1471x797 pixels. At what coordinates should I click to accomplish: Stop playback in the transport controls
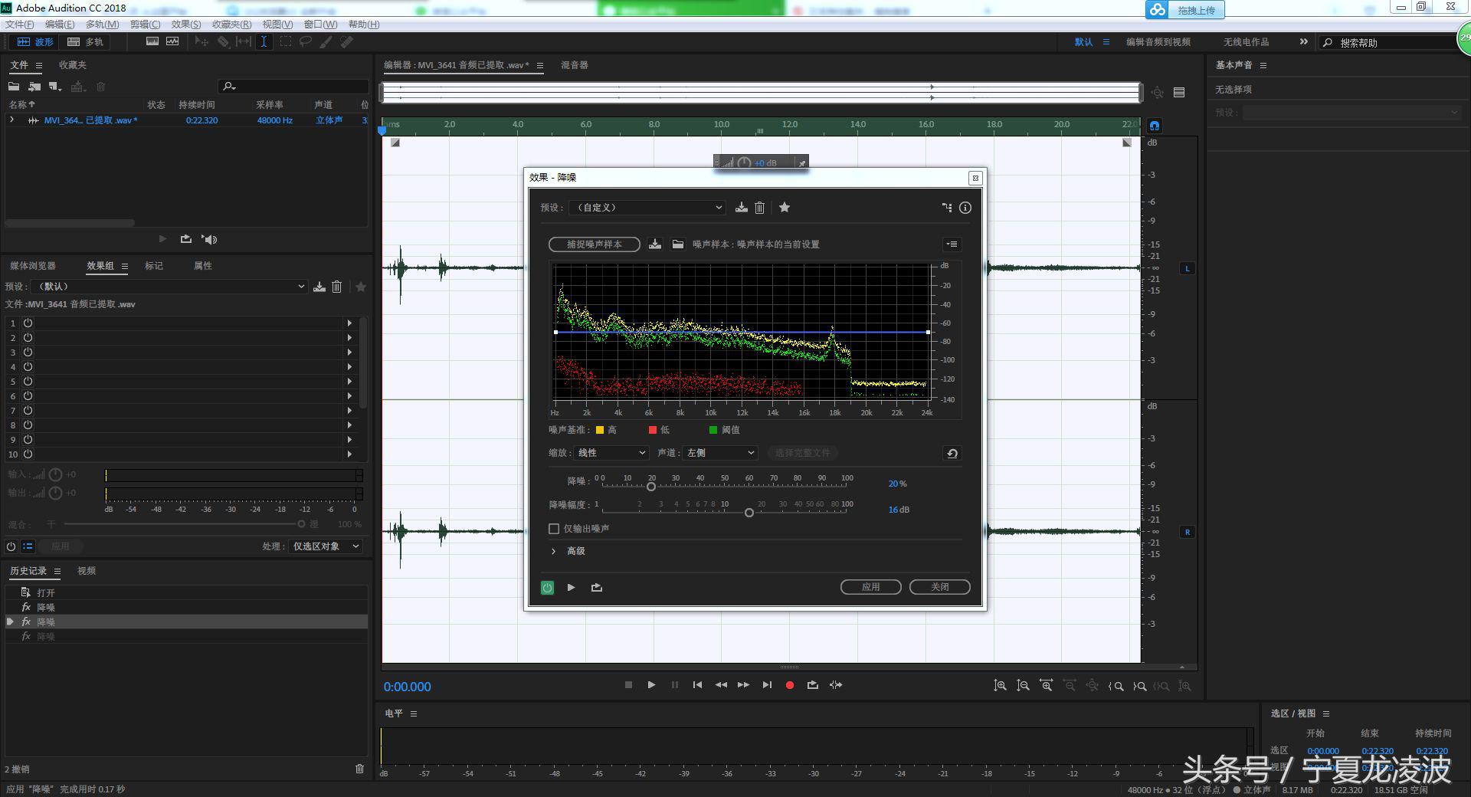(628, 685)
